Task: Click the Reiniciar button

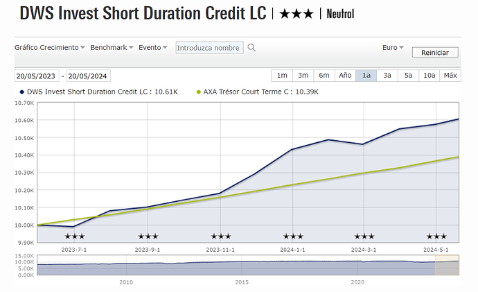Action: click(435, 53)
